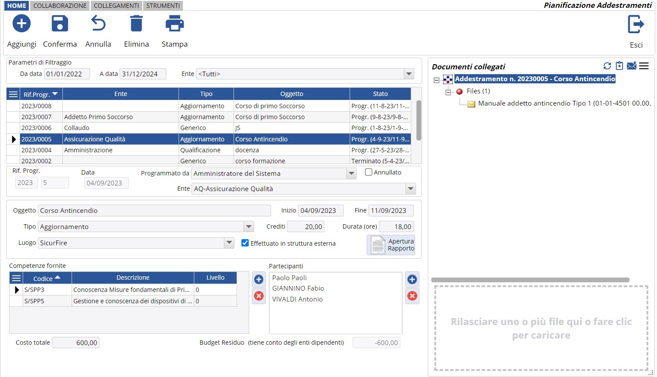Uncheck Effettuato in struttura esterna
This screenshot has height=377, width=657.
245,243
